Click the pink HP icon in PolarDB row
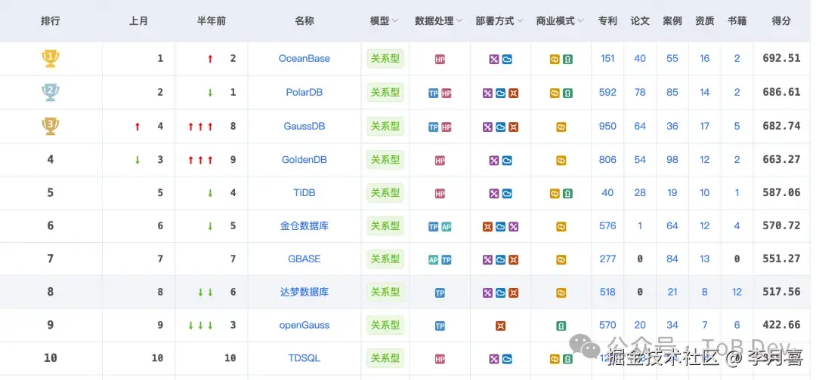The width and height of the screenshot is (816, 380). pos(447,93)
